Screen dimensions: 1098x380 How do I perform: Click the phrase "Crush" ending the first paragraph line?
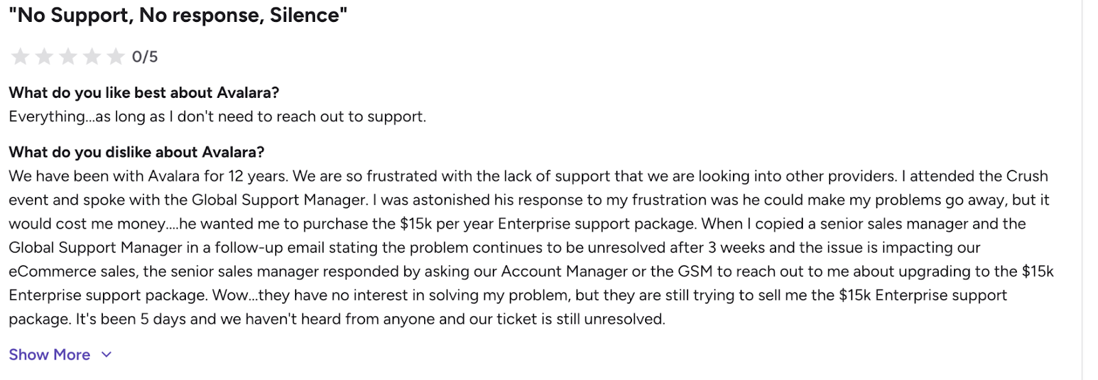pyautogui.click(x=1027, y=176)
